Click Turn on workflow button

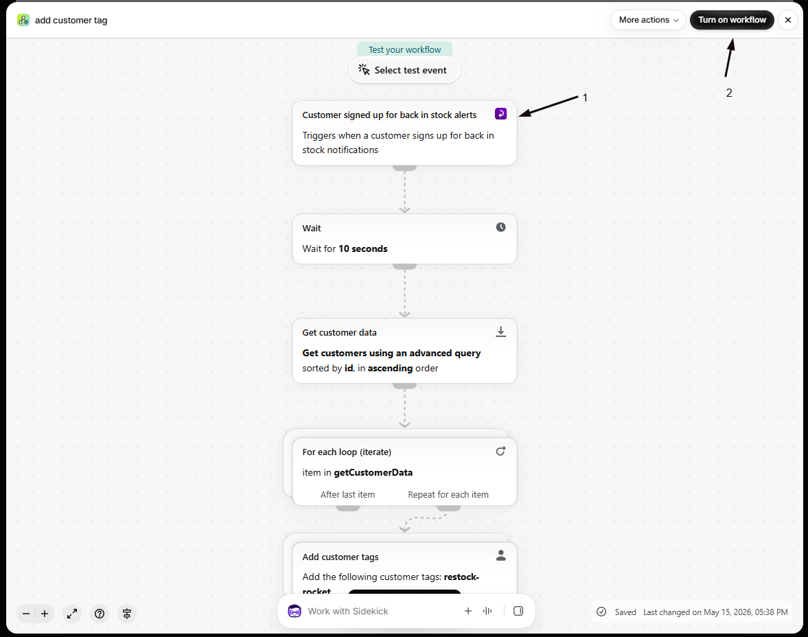point(732,20)
